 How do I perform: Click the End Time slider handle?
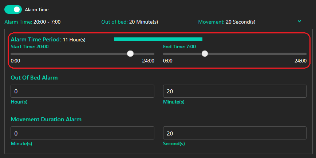(x=205, y=54)
